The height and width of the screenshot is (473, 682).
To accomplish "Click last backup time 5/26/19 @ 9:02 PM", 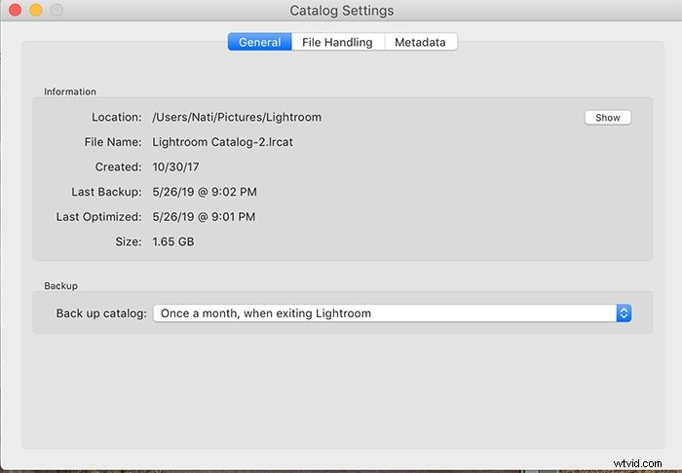I will [205, 192].
